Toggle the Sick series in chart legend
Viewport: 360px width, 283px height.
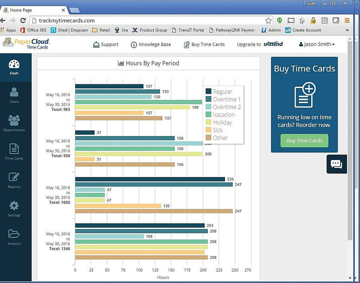(214, 130)
